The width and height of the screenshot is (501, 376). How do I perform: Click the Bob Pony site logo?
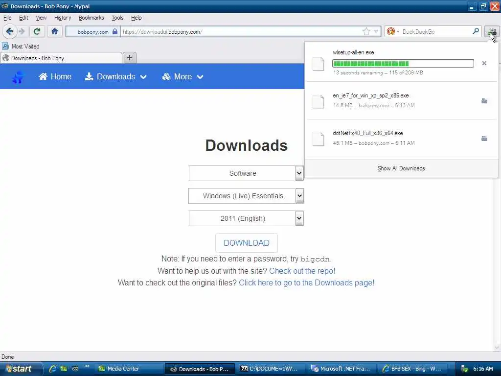(x=18, y=77)
